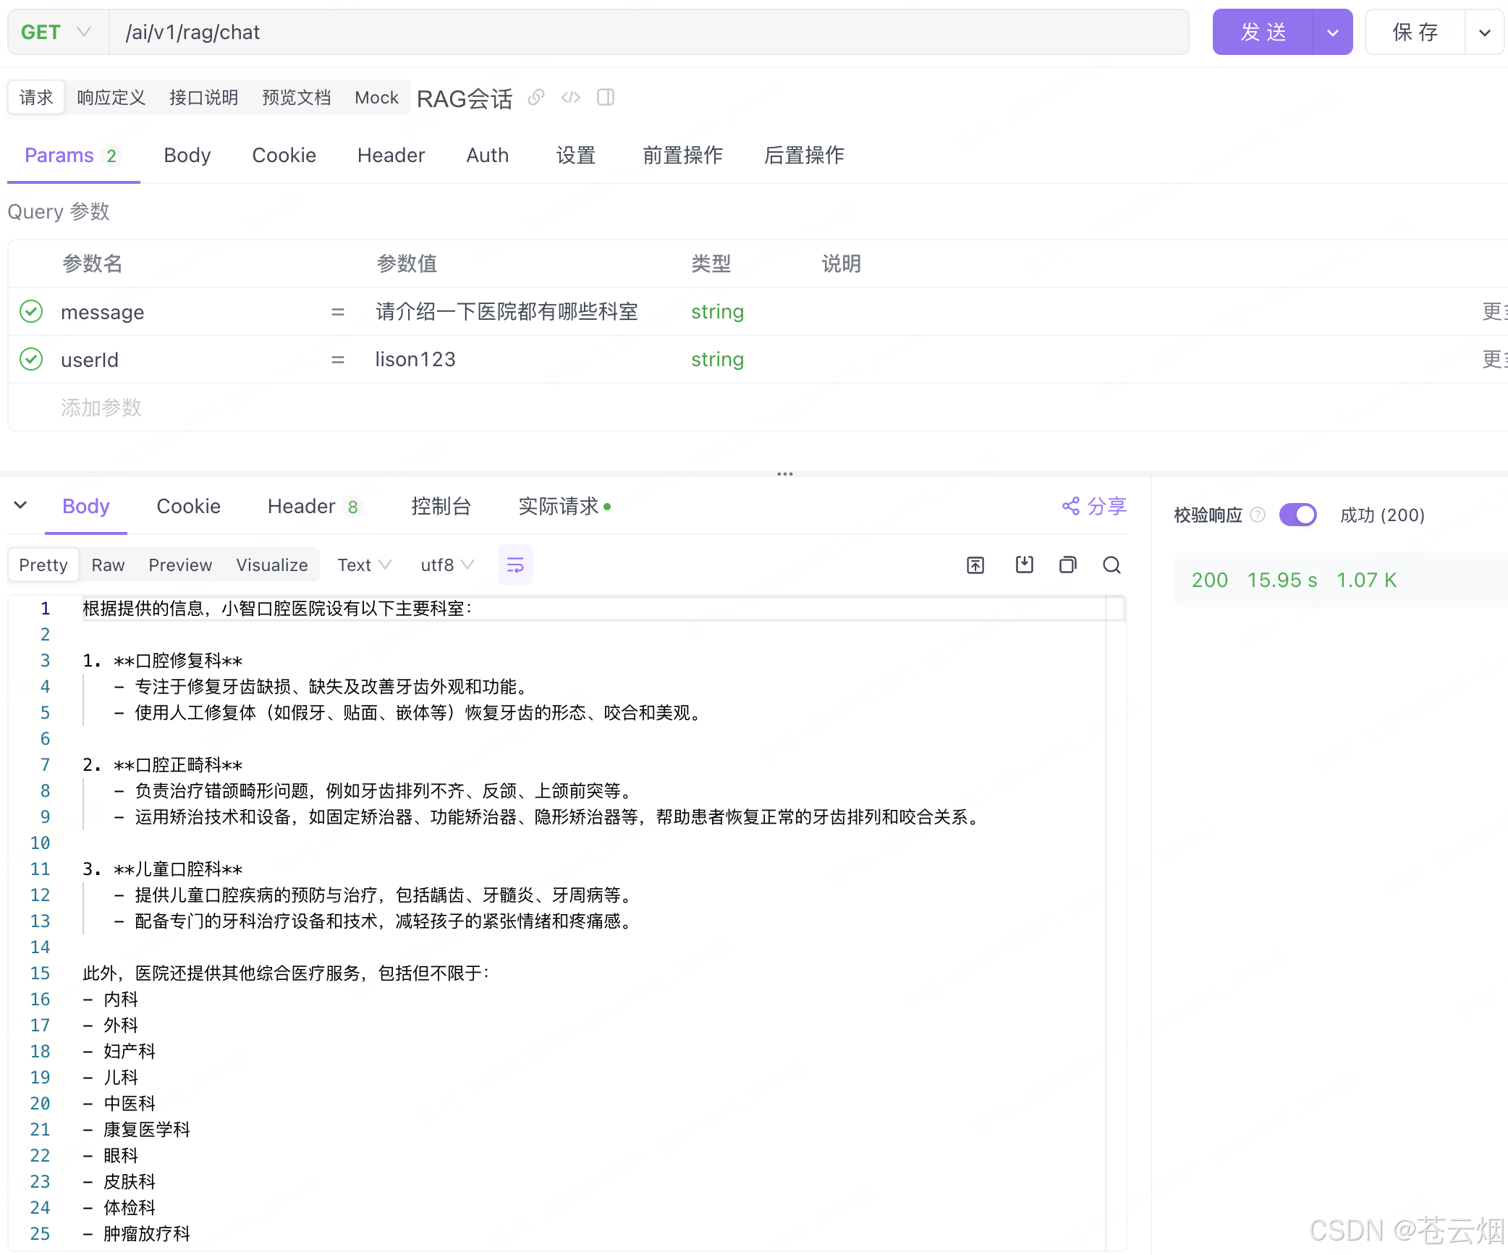Open the Text format dropdown
This screenshot has height=1255, width=1508.
coord(364,565)
